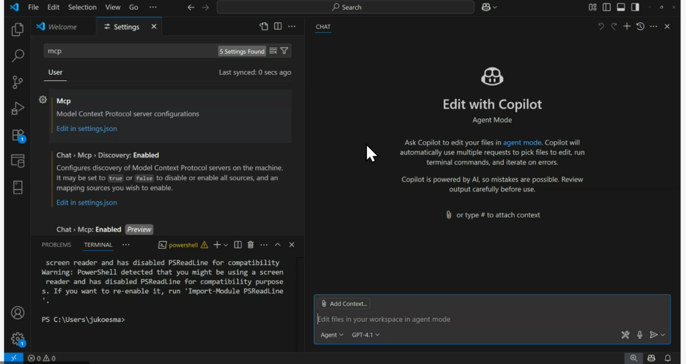This screenshot has width=686, height=364.
Task: Kill terminal with trash icon
Action: [x=251, y=245]
